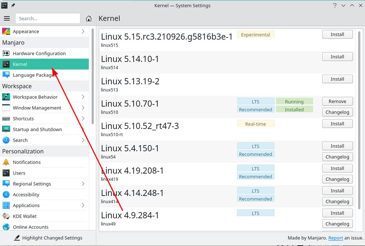Image resolution: width=365 pixels, height=246 pixels.
Task: Click the Appearance category icon
Action: click(6, 31)
